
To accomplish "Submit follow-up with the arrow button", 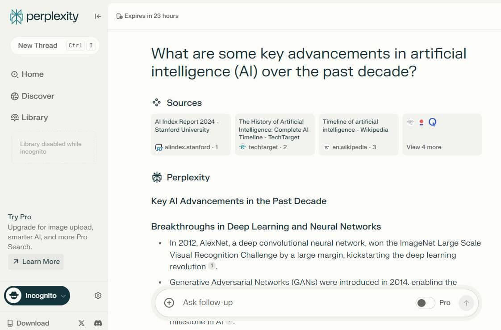I will pyautogui.click(x=466, y=303).
